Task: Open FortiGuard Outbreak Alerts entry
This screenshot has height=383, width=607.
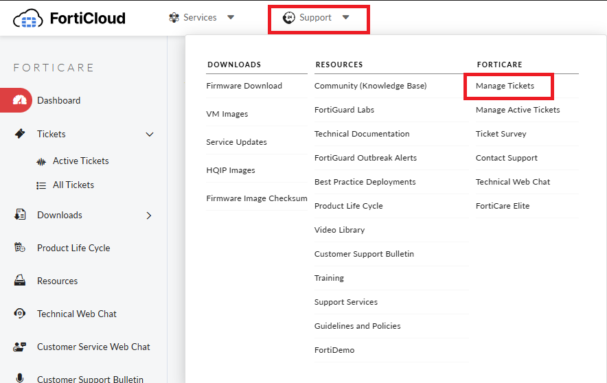Action: tap(365, 158)
